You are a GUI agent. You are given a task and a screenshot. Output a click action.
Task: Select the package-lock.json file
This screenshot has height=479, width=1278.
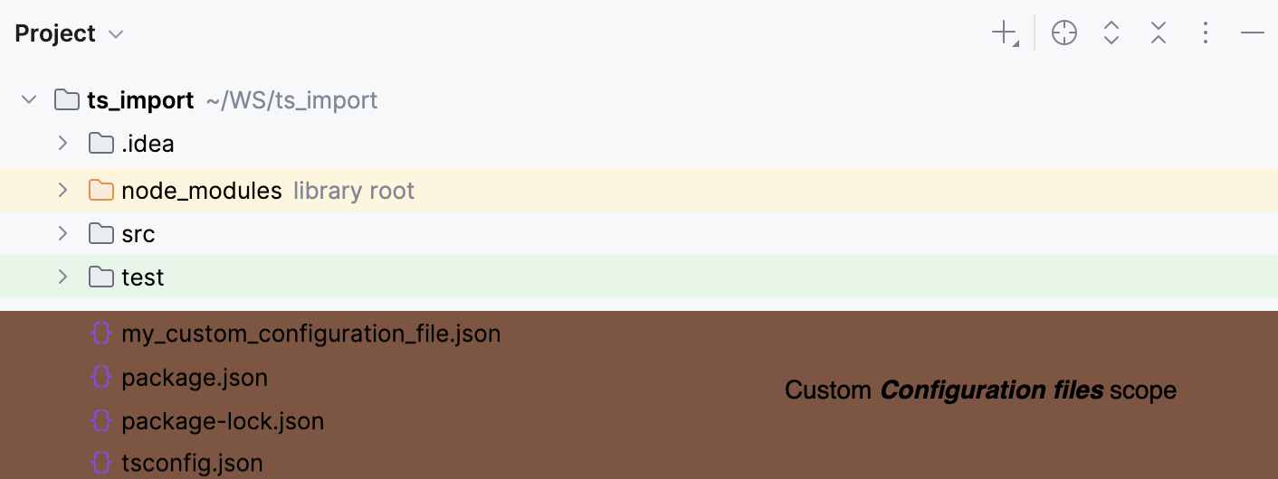point(223,421)
